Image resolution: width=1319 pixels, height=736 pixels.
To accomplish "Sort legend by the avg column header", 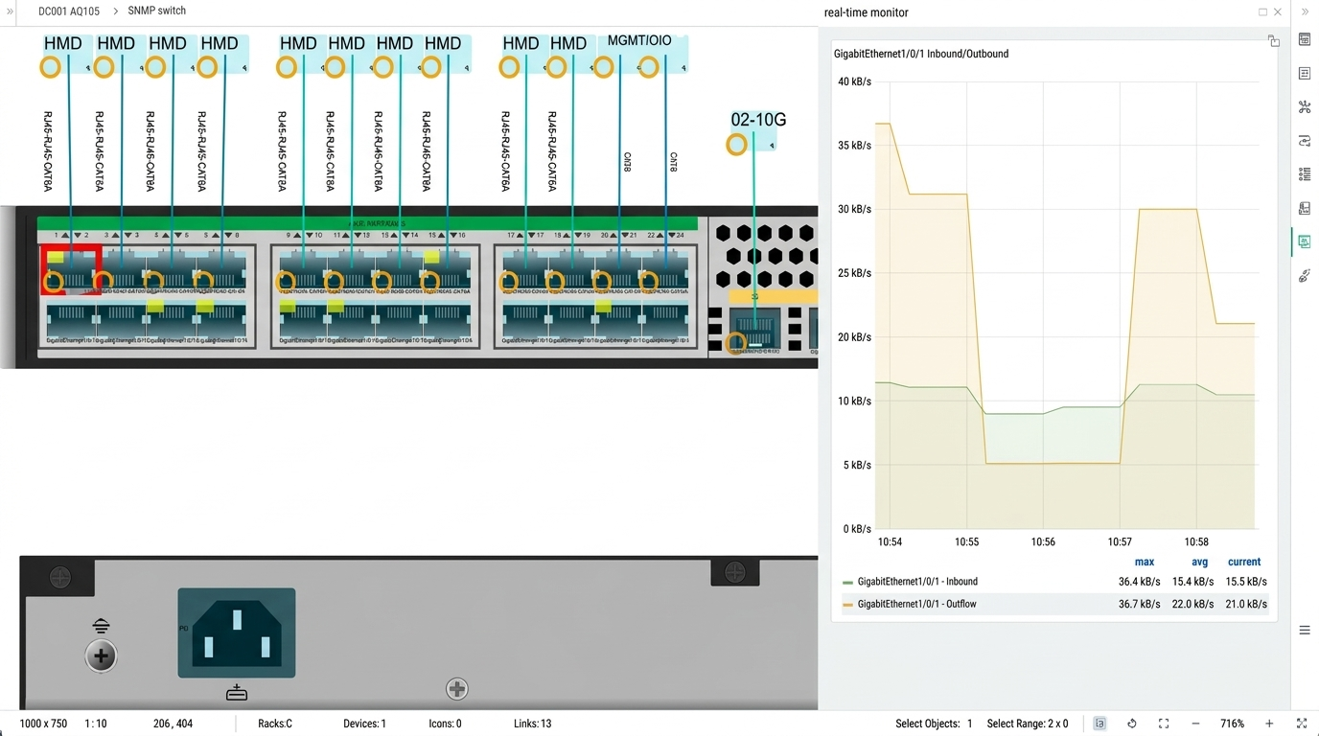I will pyautogui.click(x=1200, y=563).
